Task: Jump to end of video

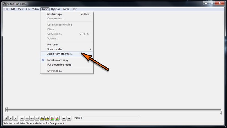Action: point(37,118)
